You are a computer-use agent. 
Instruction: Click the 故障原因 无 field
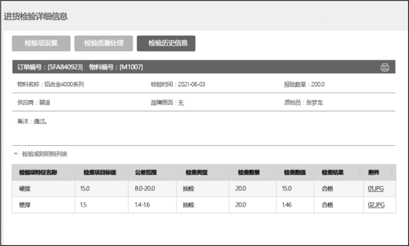[x=167, y=103]
